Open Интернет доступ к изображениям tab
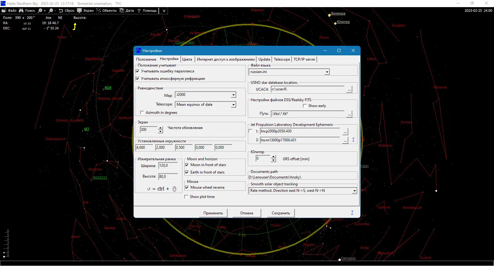This screenshot has width=494, height=266. click(226, 59)
